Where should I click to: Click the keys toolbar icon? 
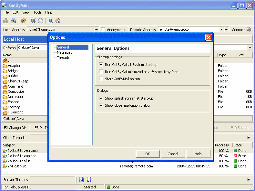(x=23, y=21)
